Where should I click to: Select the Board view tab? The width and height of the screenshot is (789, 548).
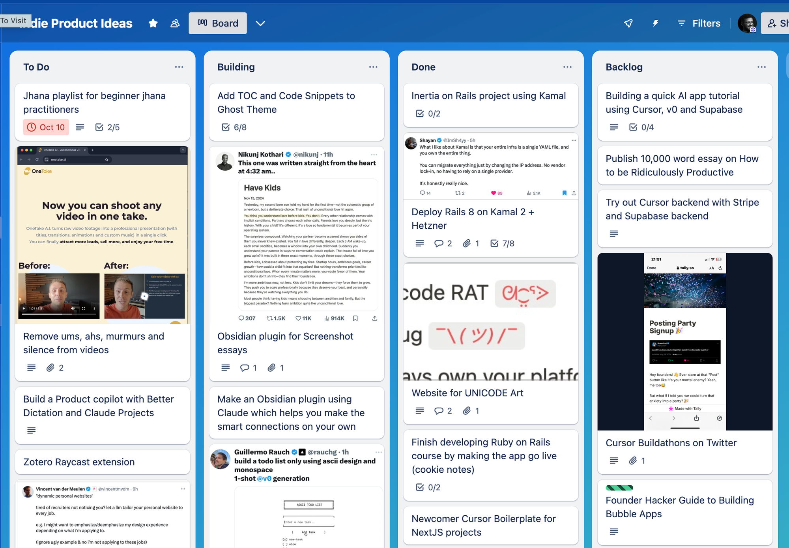point(218,23)
